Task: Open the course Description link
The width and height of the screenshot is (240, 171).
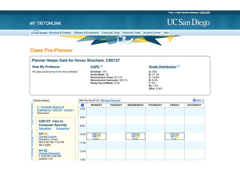Action: point(45,128)
